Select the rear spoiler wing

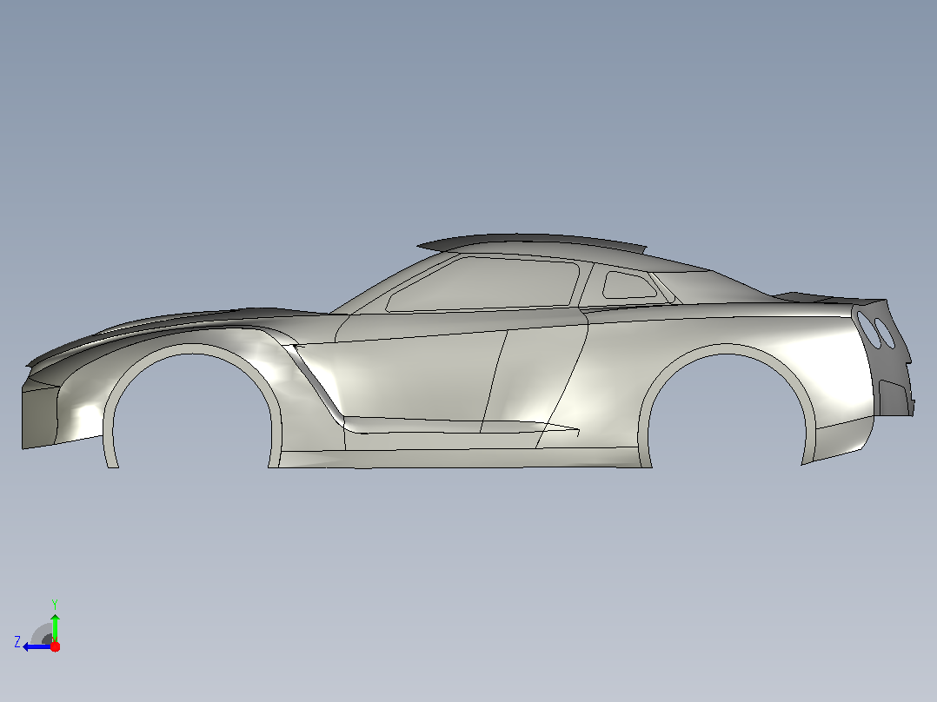(831, 298)
